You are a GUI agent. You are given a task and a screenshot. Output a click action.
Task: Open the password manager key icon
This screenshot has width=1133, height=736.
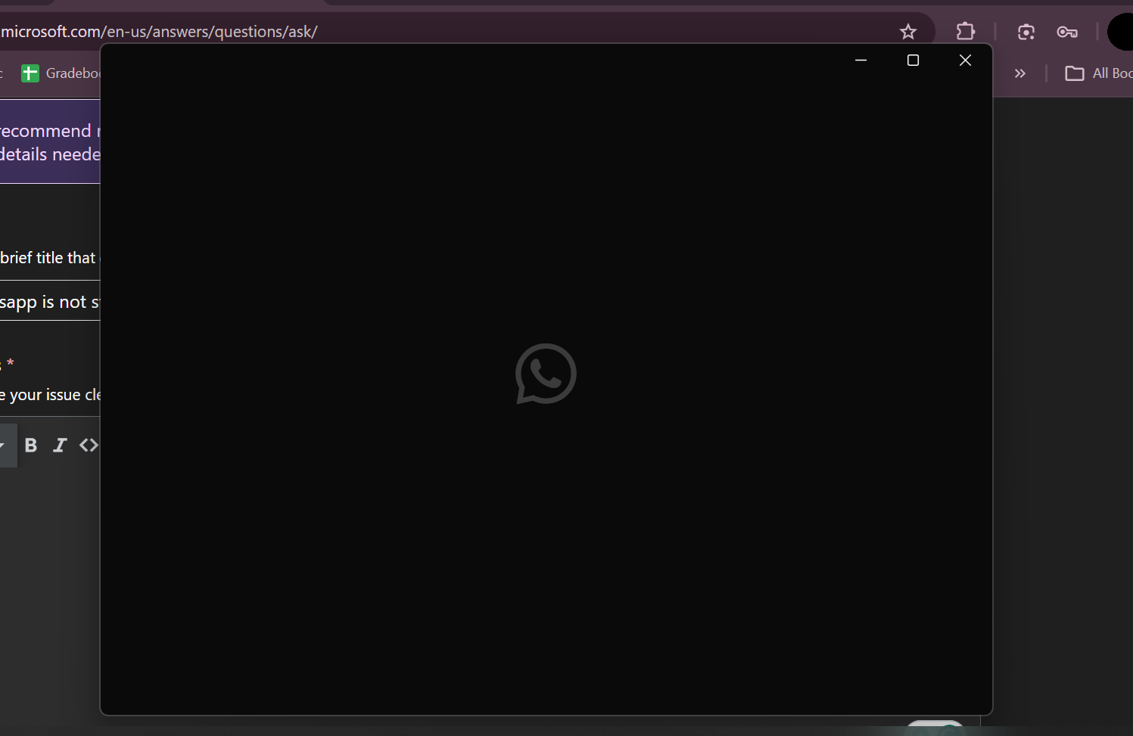(x=1067, y=32)
